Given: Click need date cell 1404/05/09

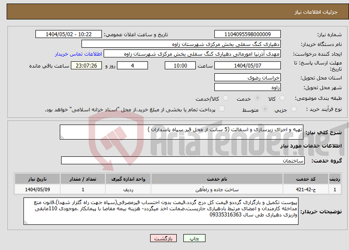Looking at the screenshot, I should point(37,189).
